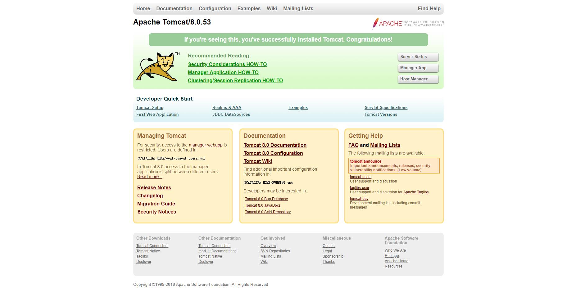576x306 pixels.
Task: Open Sponsorship link under Miscellaneous
Action: click(333, 256)
